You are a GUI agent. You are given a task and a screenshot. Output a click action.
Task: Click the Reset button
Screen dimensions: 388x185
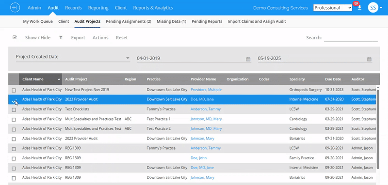tap(122, 38)
